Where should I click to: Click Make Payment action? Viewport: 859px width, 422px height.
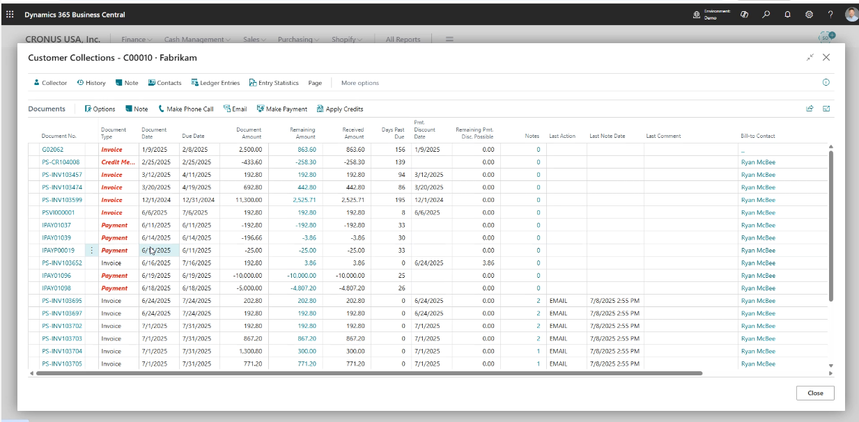point(281,109)
